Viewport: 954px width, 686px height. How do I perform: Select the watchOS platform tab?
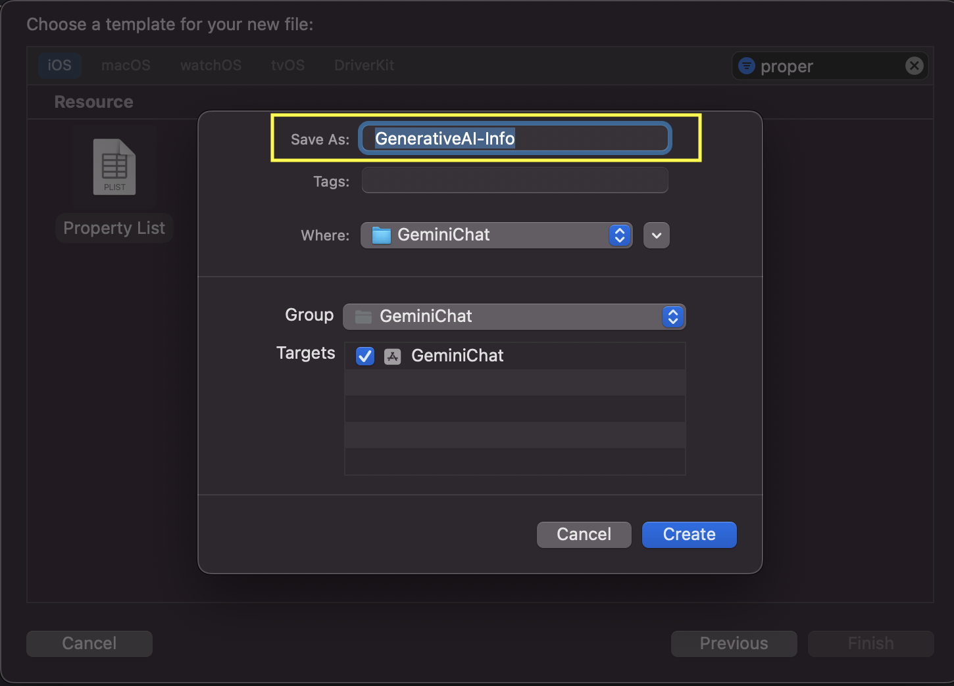click(x=211, y=66)
